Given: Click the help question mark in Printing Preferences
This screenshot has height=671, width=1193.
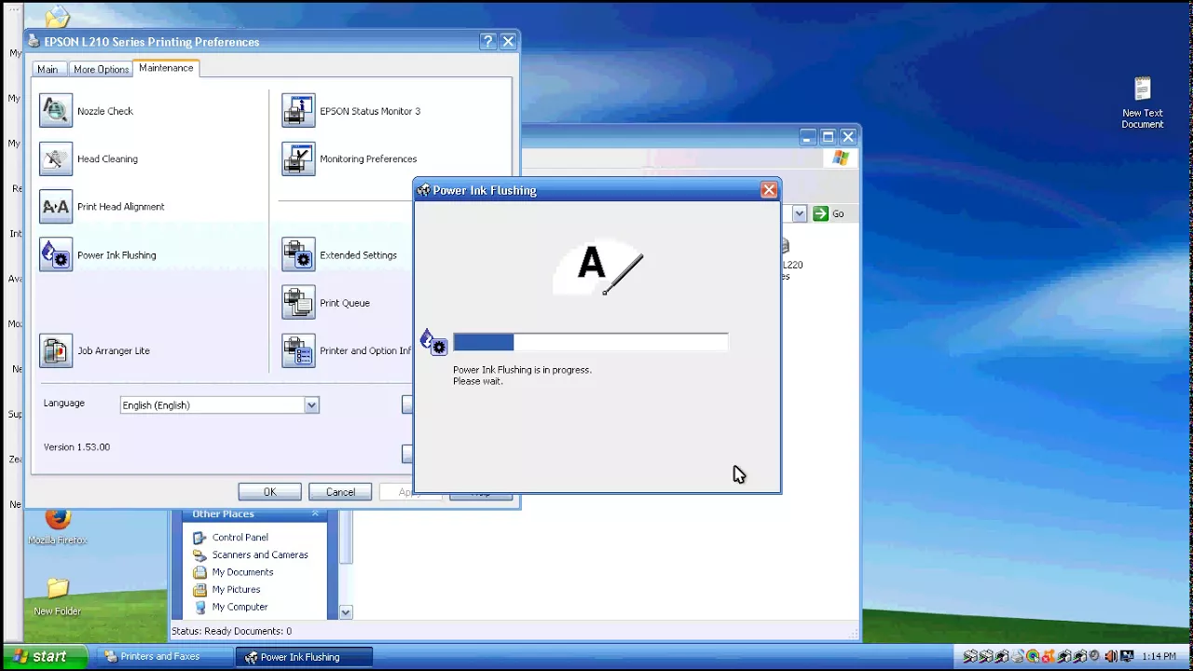Looking at the screenshot, I should pos(487,41).
